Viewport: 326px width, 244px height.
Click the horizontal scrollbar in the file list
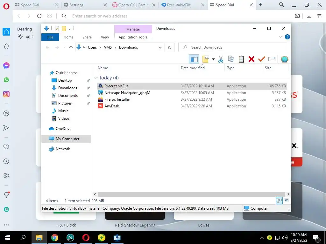191,194
